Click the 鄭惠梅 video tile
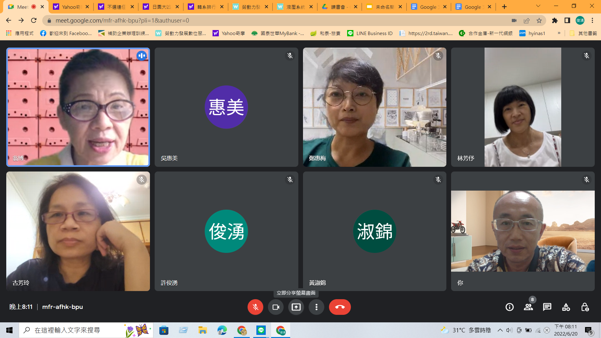 pos(374,107)
